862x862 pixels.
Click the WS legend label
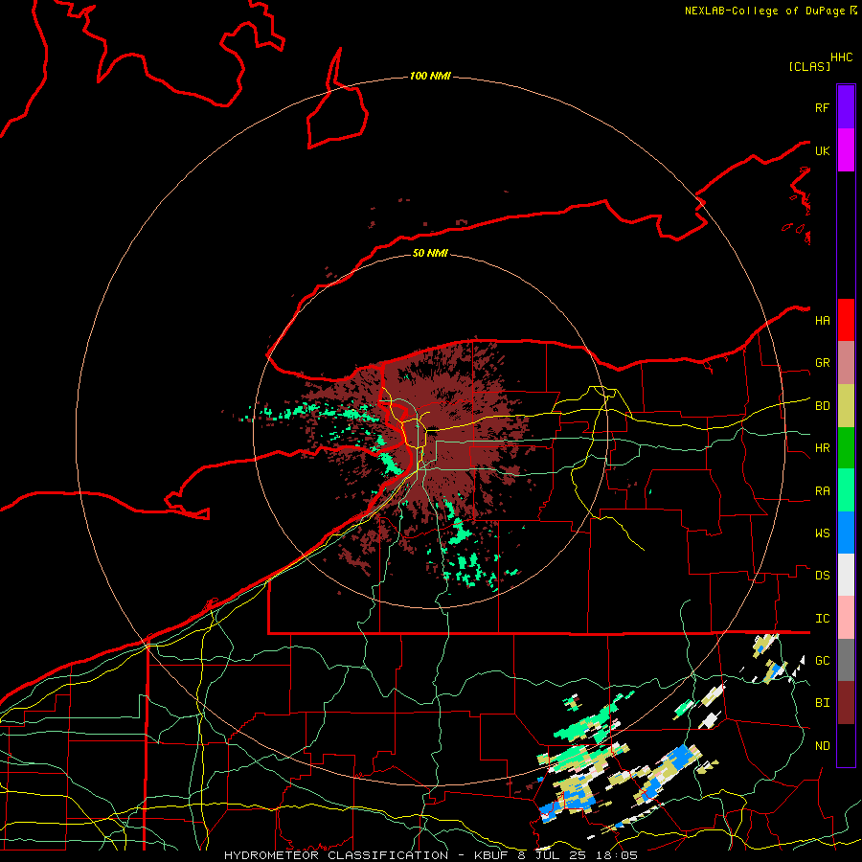822,533
